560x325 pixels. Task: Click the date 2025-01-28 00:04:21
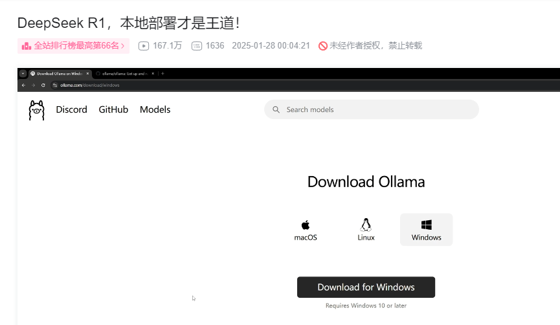[271, 46]
